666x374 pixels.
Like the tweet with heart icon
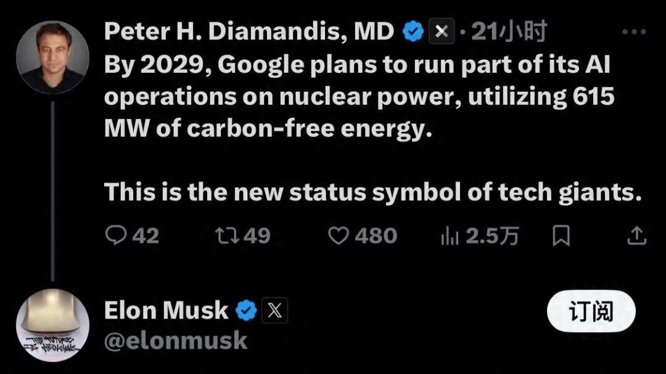(338, 236)
